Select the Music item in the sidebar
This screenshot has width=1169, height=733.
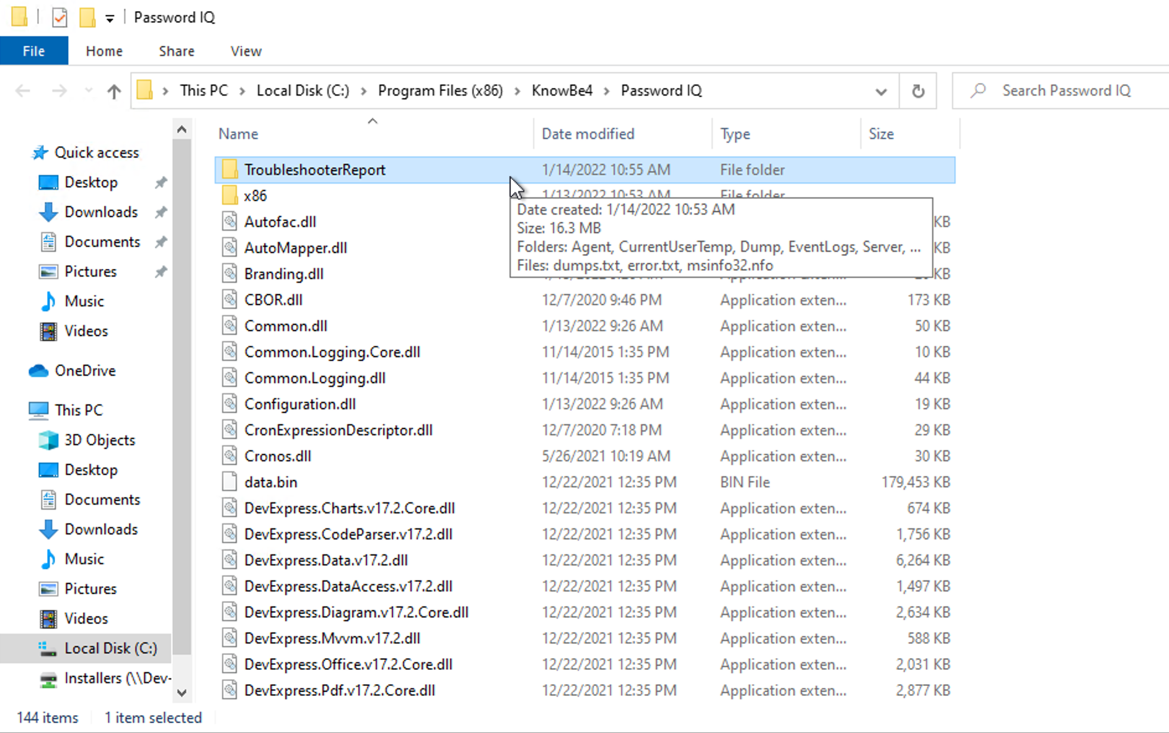tap(85, 301)
